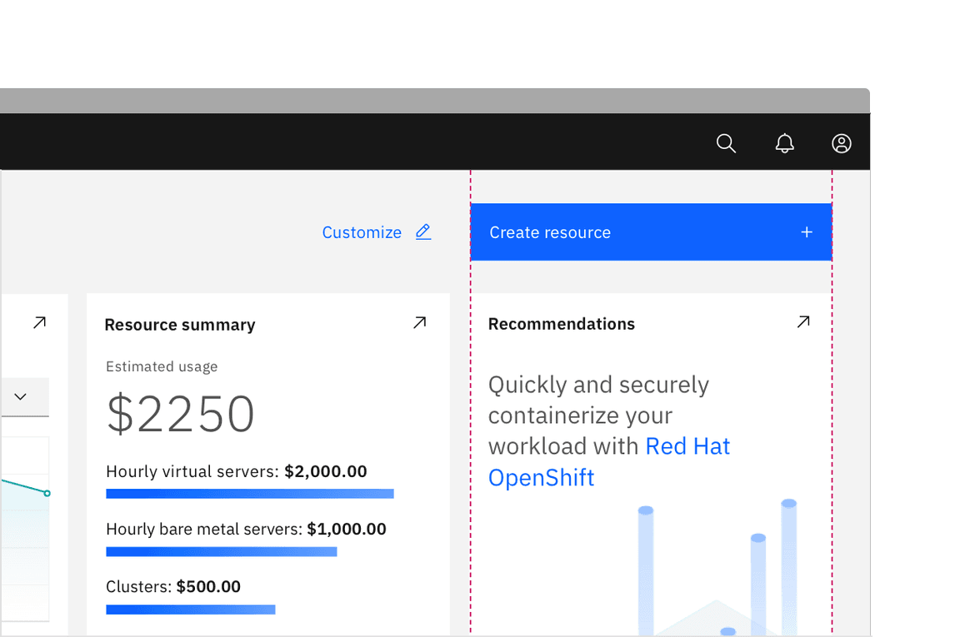960x637 pixels.
Task: Click the data point on the line chart
Action: [47, 494]
